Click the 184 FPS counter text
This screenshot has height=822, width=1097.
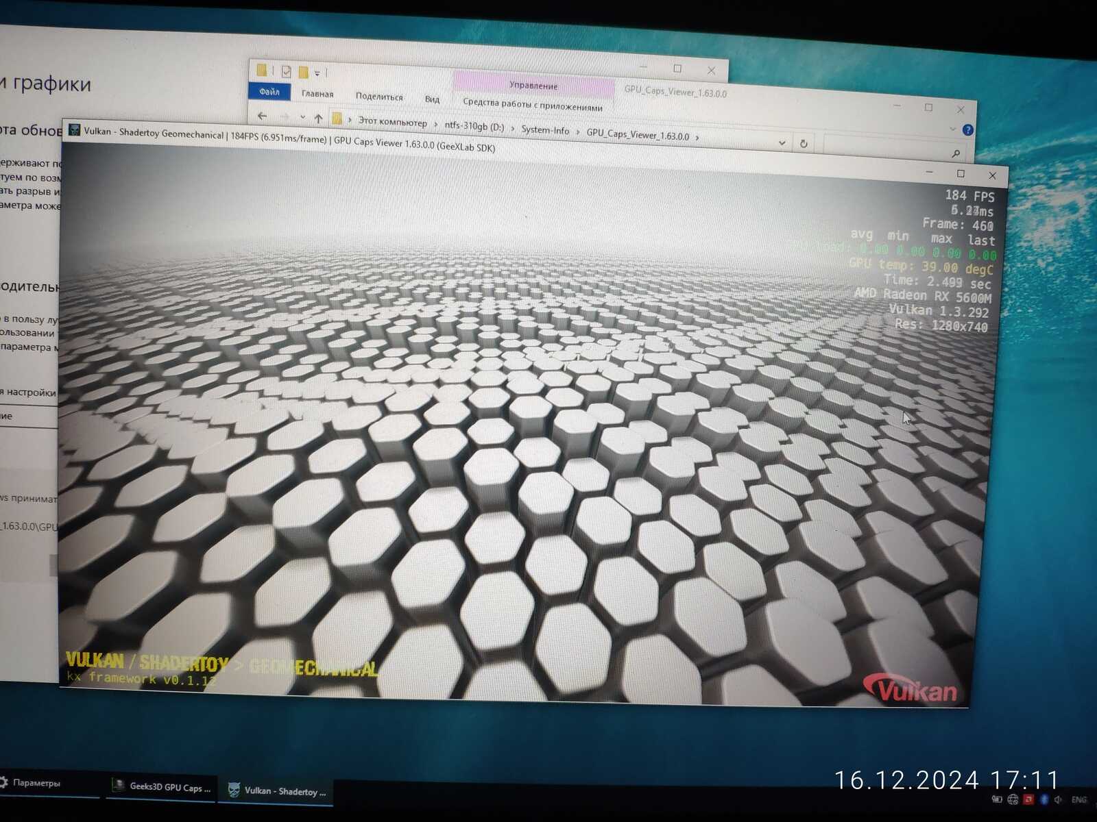tap(969, 195)
